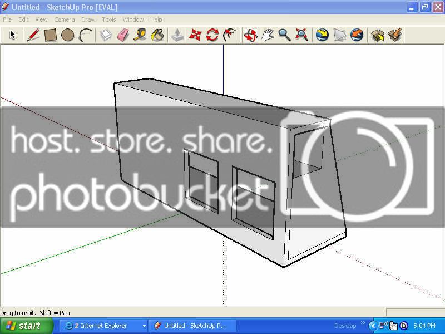The height and width of the screenshot is (334, 445).
Task: Open the File menu
Action: pos(7,19)
